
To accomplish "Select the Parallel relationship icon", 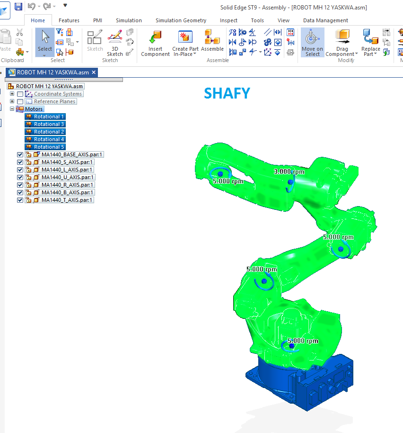I will (267, 32).
